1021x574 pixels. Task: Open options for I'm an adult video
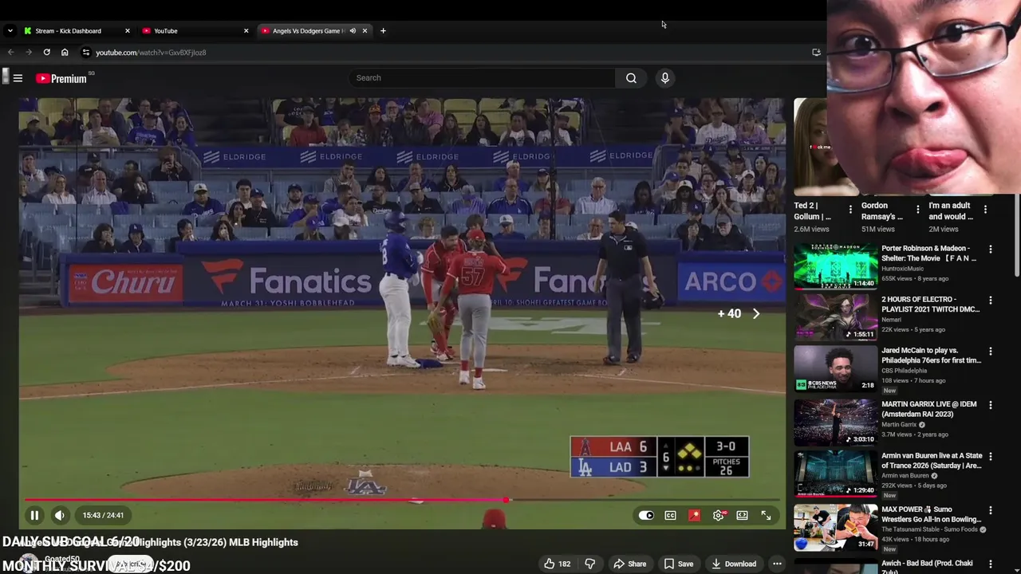click(985, 210)
